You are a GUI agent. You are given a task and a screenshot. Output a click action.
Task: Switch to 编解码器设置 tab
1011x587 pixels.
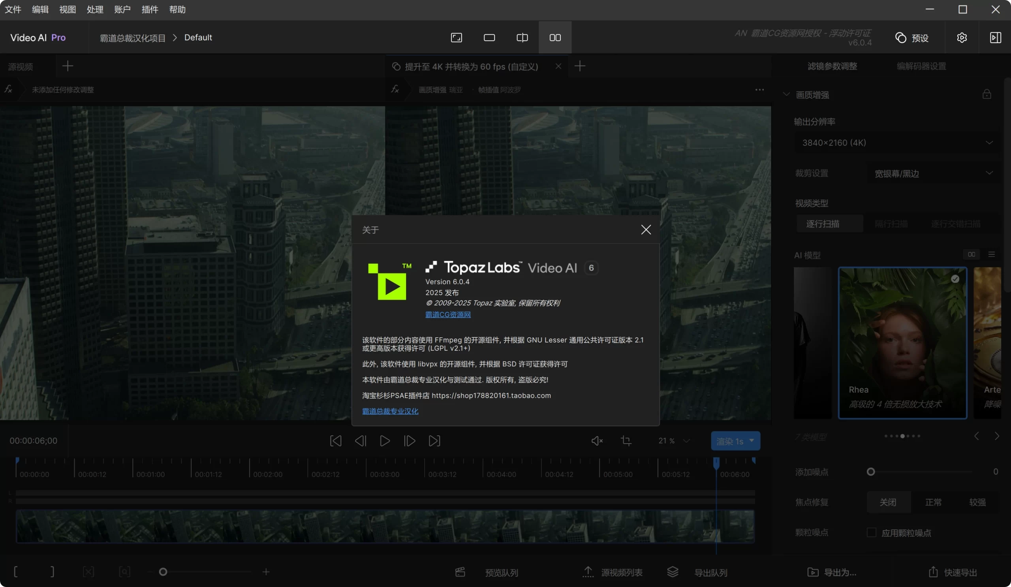click(x=921, y=66)
